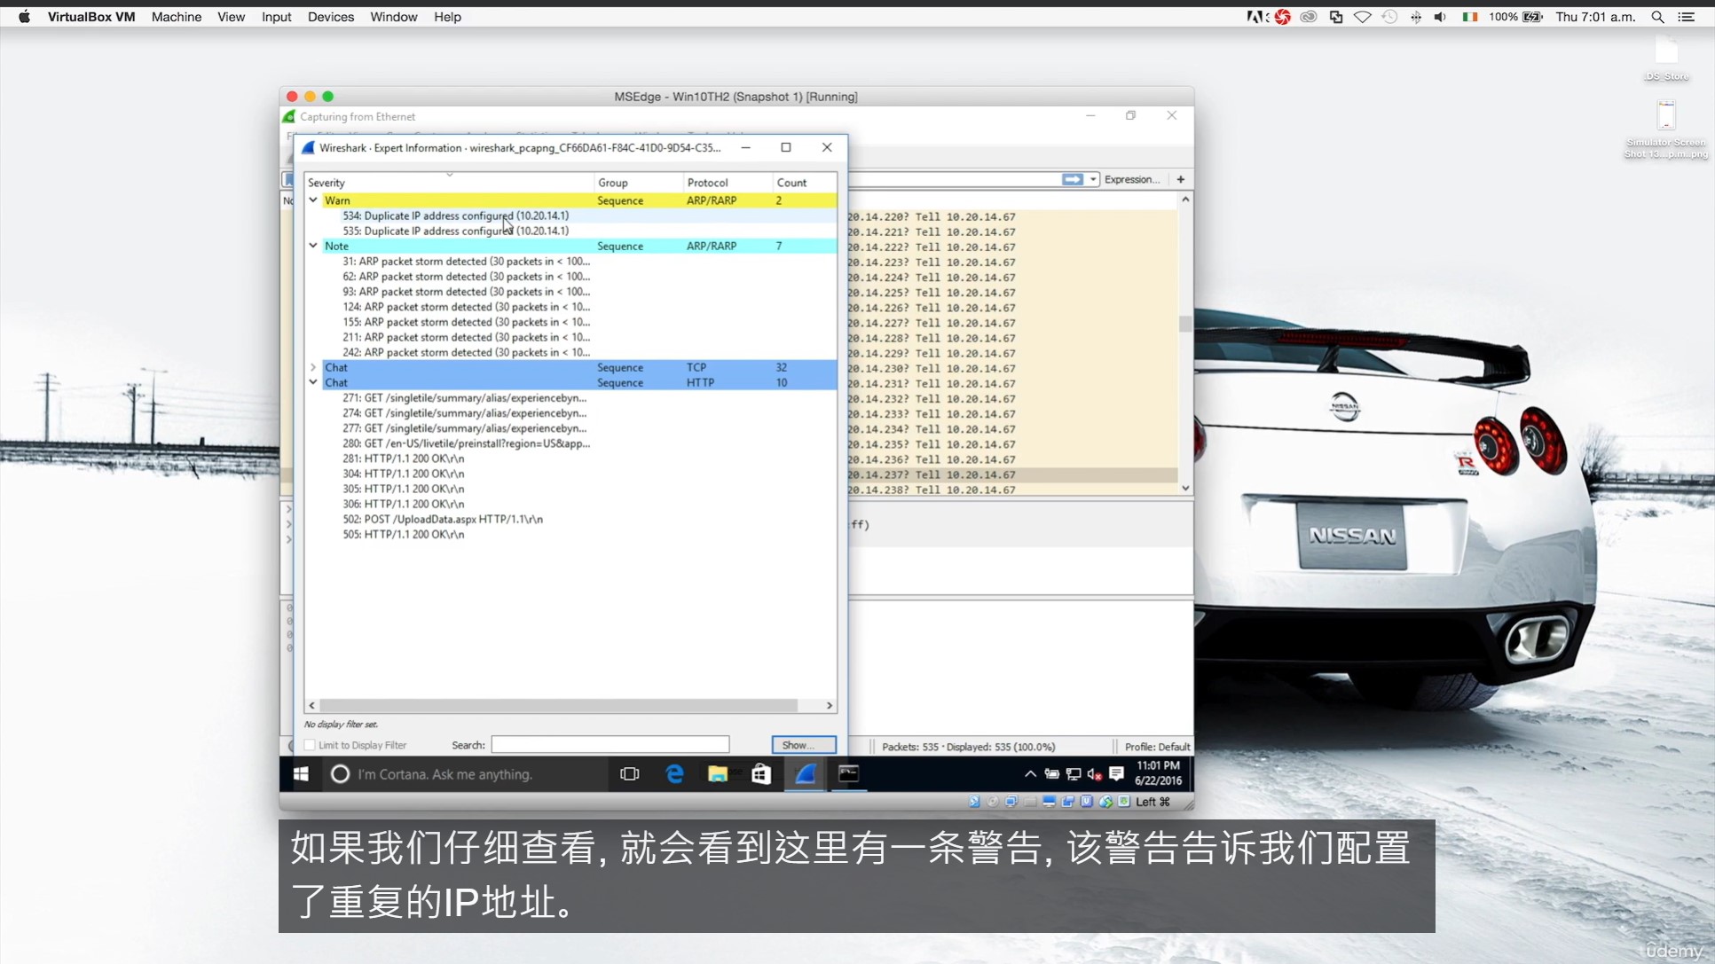The width and height of the screenshot is (1715, 964).
Task: Open Microsoft Edge from the taskbar
Action: pos(674,774)
